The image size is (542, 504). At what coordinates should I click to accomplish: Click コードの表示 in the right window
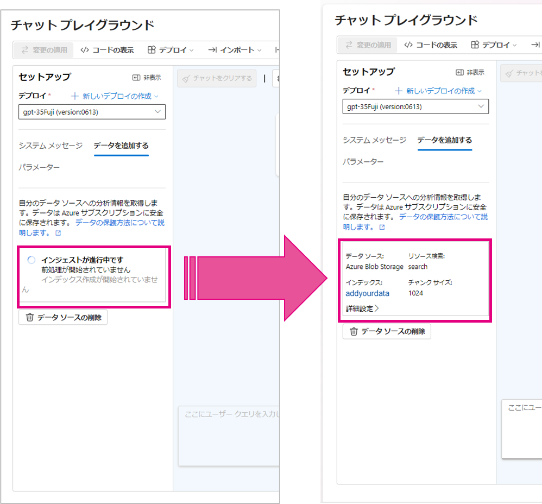point(431,45)
